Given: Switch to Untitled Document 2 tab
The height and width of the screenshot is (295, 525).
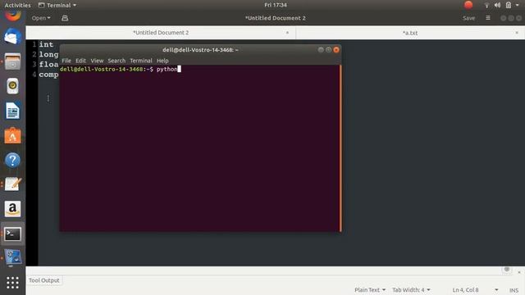Looking at the screenshot, I should coord(161,33).
